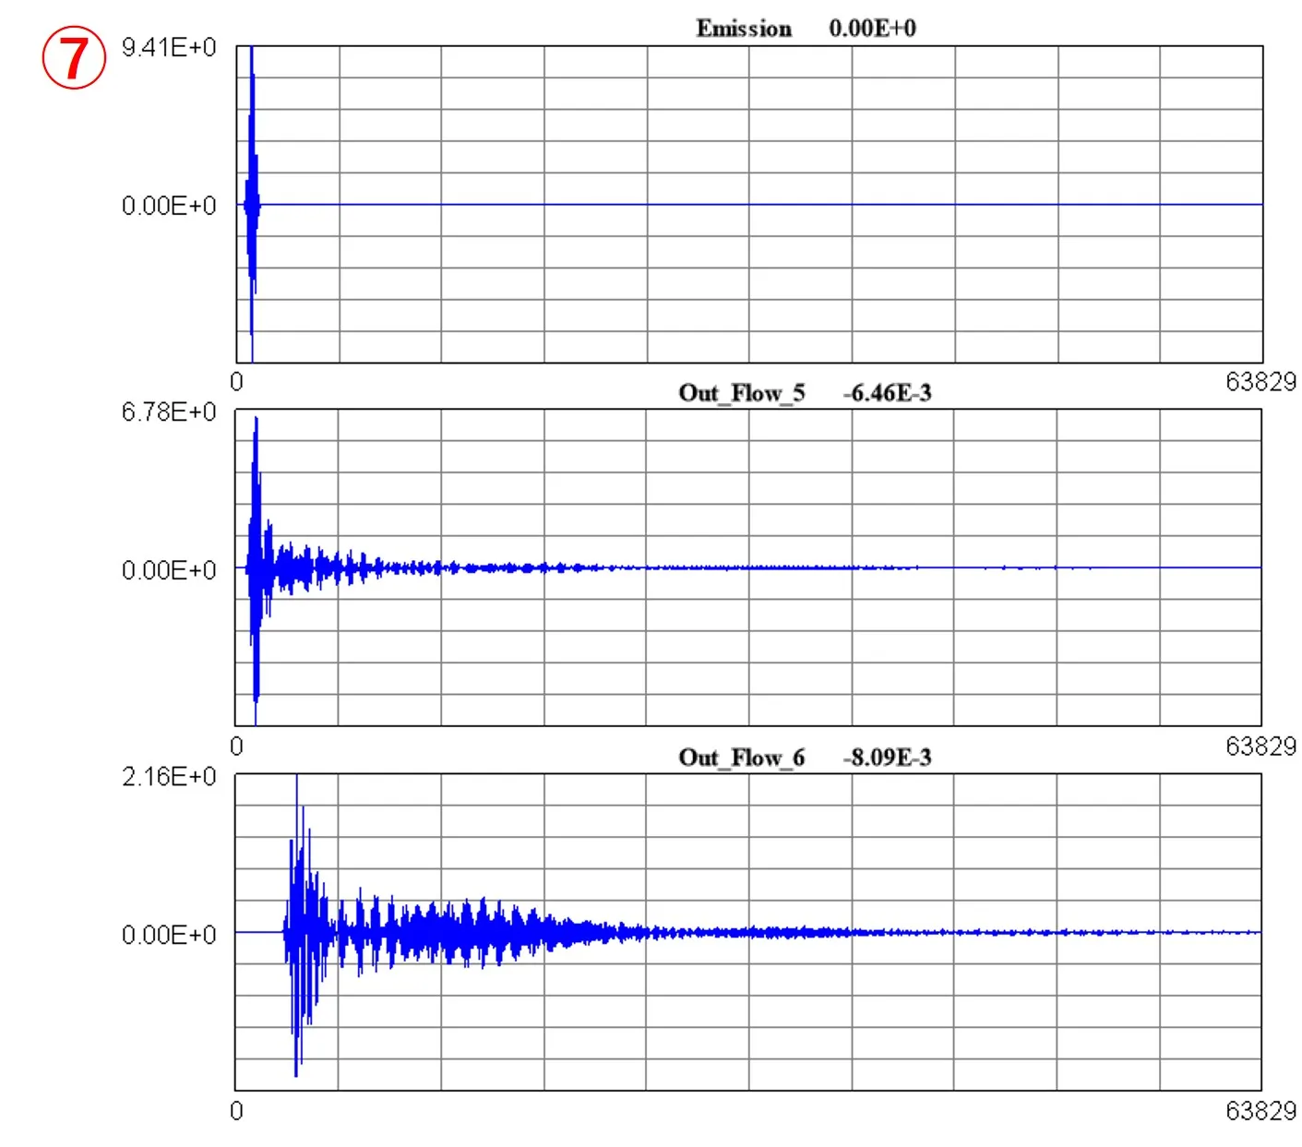Click the Out_Flow_5 zero-level axis label
Viewport: 1302px width, 1147px height.
pos(169,570)
